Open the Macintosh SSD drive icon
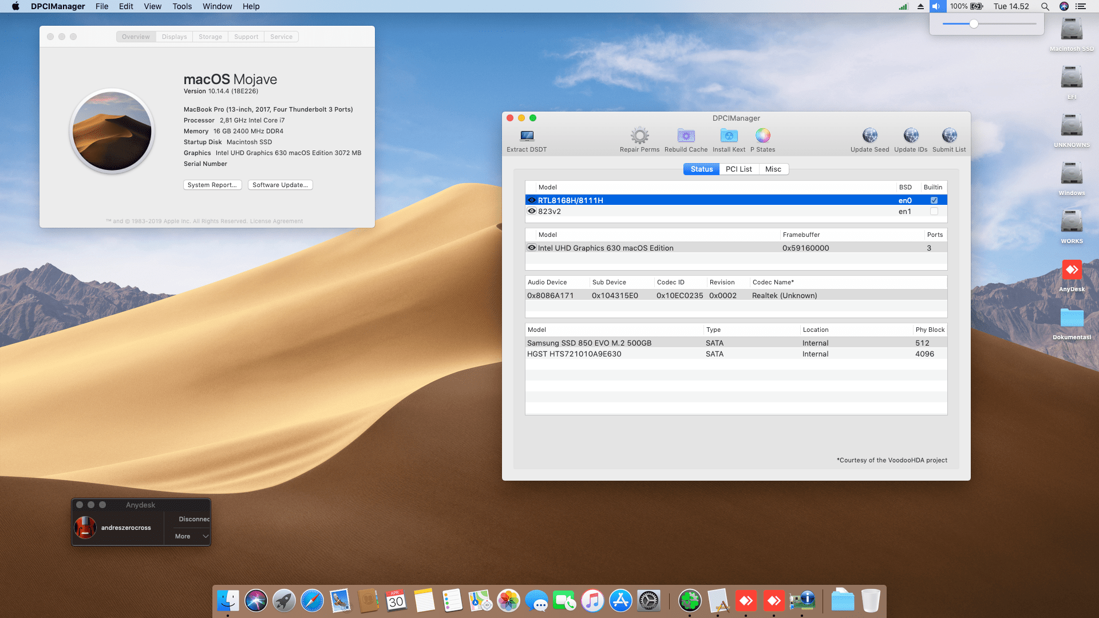The height and width of the screenshot is (618, 1099). pyautogui.click(x=1072, y=29)
